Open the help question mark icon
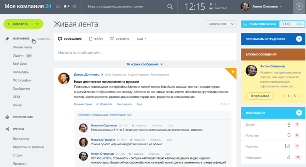306x167 pixels. 299,7
